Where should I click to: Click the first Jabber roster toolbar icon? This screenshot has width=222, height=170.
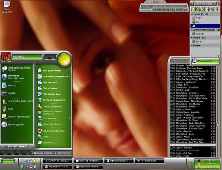click(193, 9)
